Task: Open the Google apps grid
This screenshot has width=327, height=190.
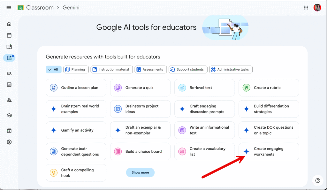Action: (306, 8)
